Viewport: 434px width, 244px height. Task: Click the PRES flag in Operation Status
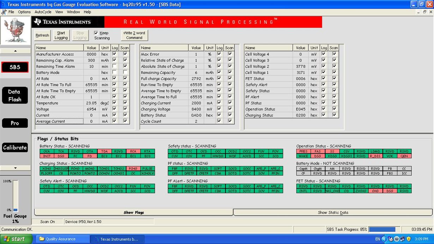(x=303, y=151)
